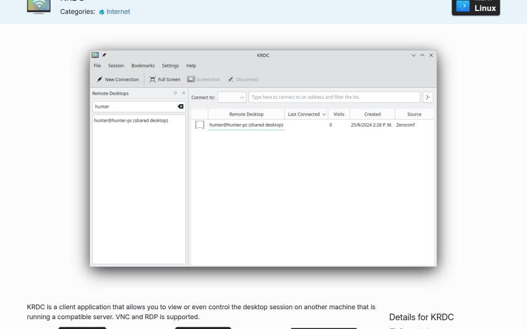This screenshot has height=329, width=527.
Task: Click the Source column header
Action: 414,114
